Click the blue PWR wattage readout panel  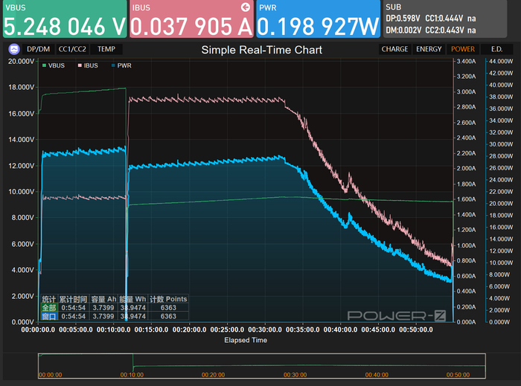[x=319, y=19]
